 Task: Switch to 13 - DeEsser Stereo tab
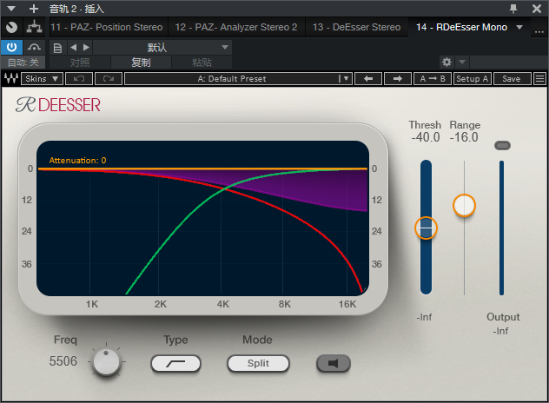[356, 27]
